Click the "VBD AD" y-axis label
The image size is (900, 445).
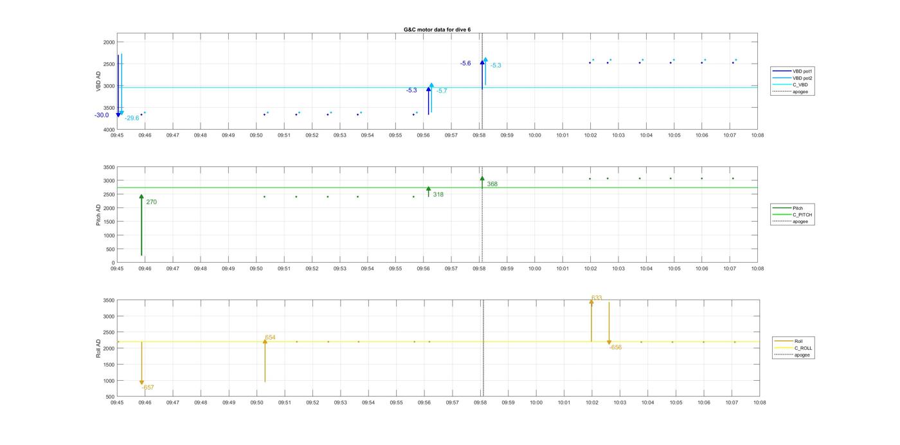point(98,81)
